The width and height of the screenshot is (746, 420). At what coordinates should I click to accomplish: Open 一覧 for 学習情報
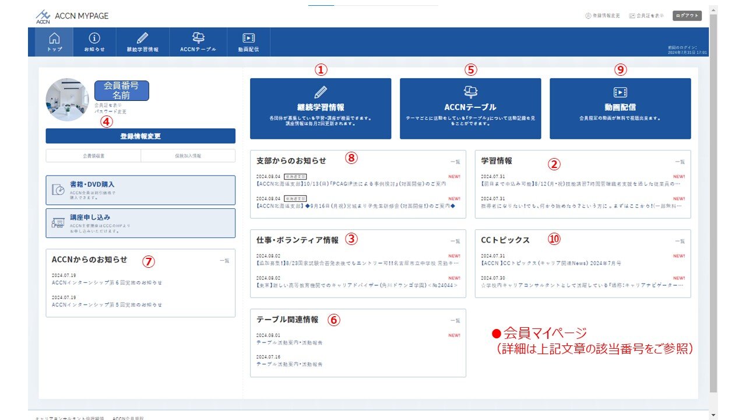coord(680,162)
